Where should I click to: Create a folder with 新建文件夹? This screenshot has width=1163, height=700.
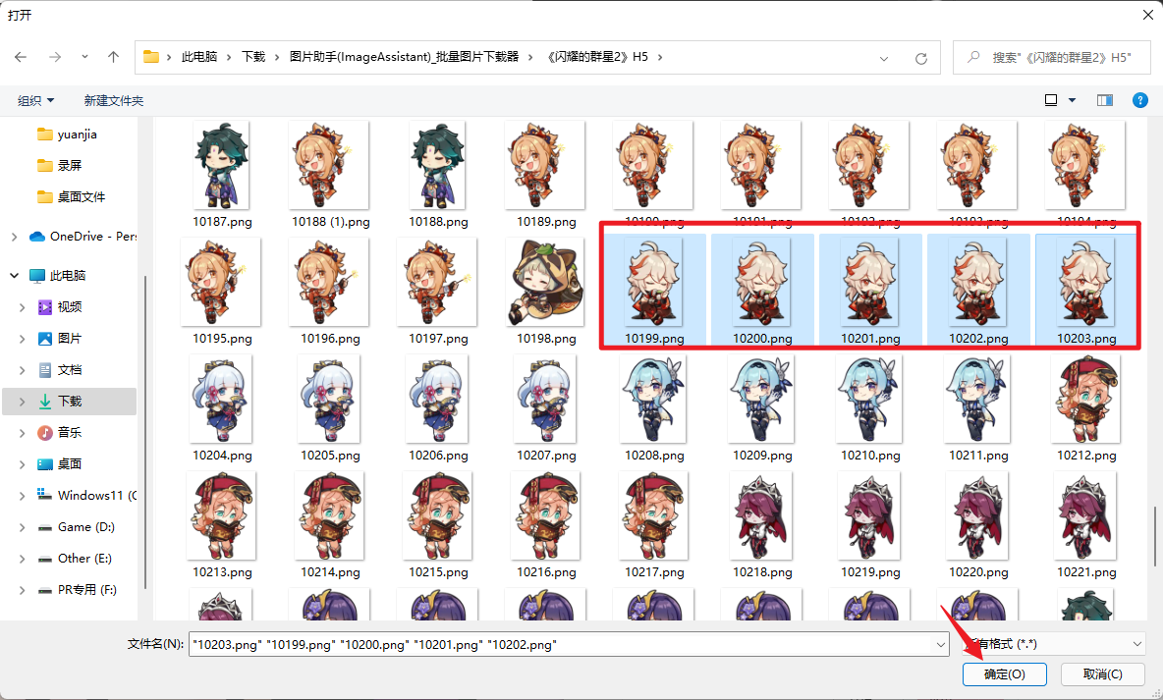tap(114, 100)
